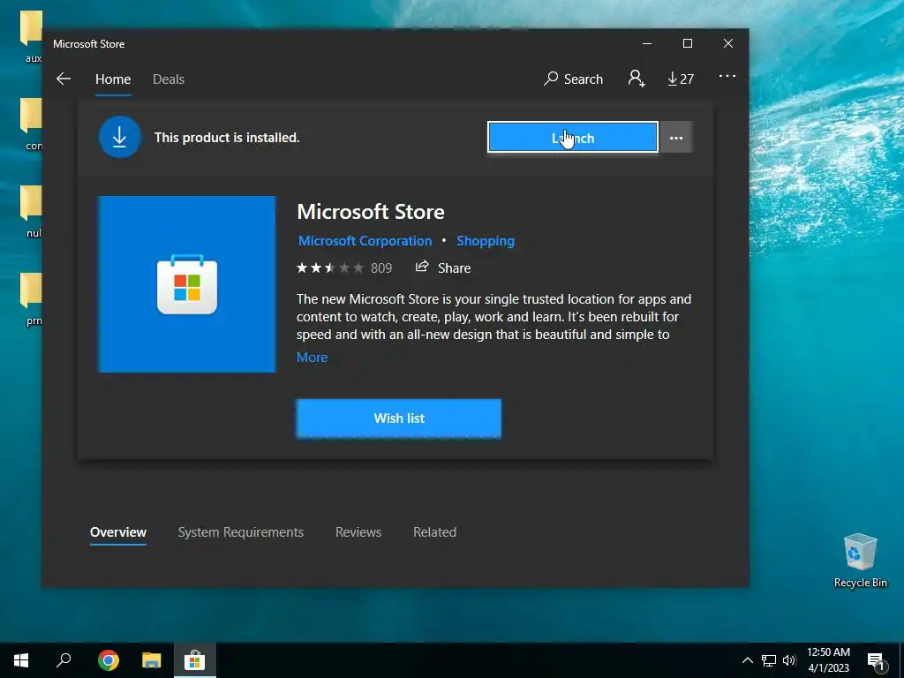Viewport: 904px width, 678px height.
Task: Close the Microsoft Store window
Action: click(x=728, y=44)
